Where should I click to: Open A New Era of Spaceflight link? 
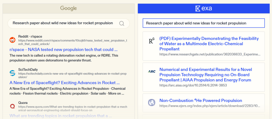tap(64, 83)
